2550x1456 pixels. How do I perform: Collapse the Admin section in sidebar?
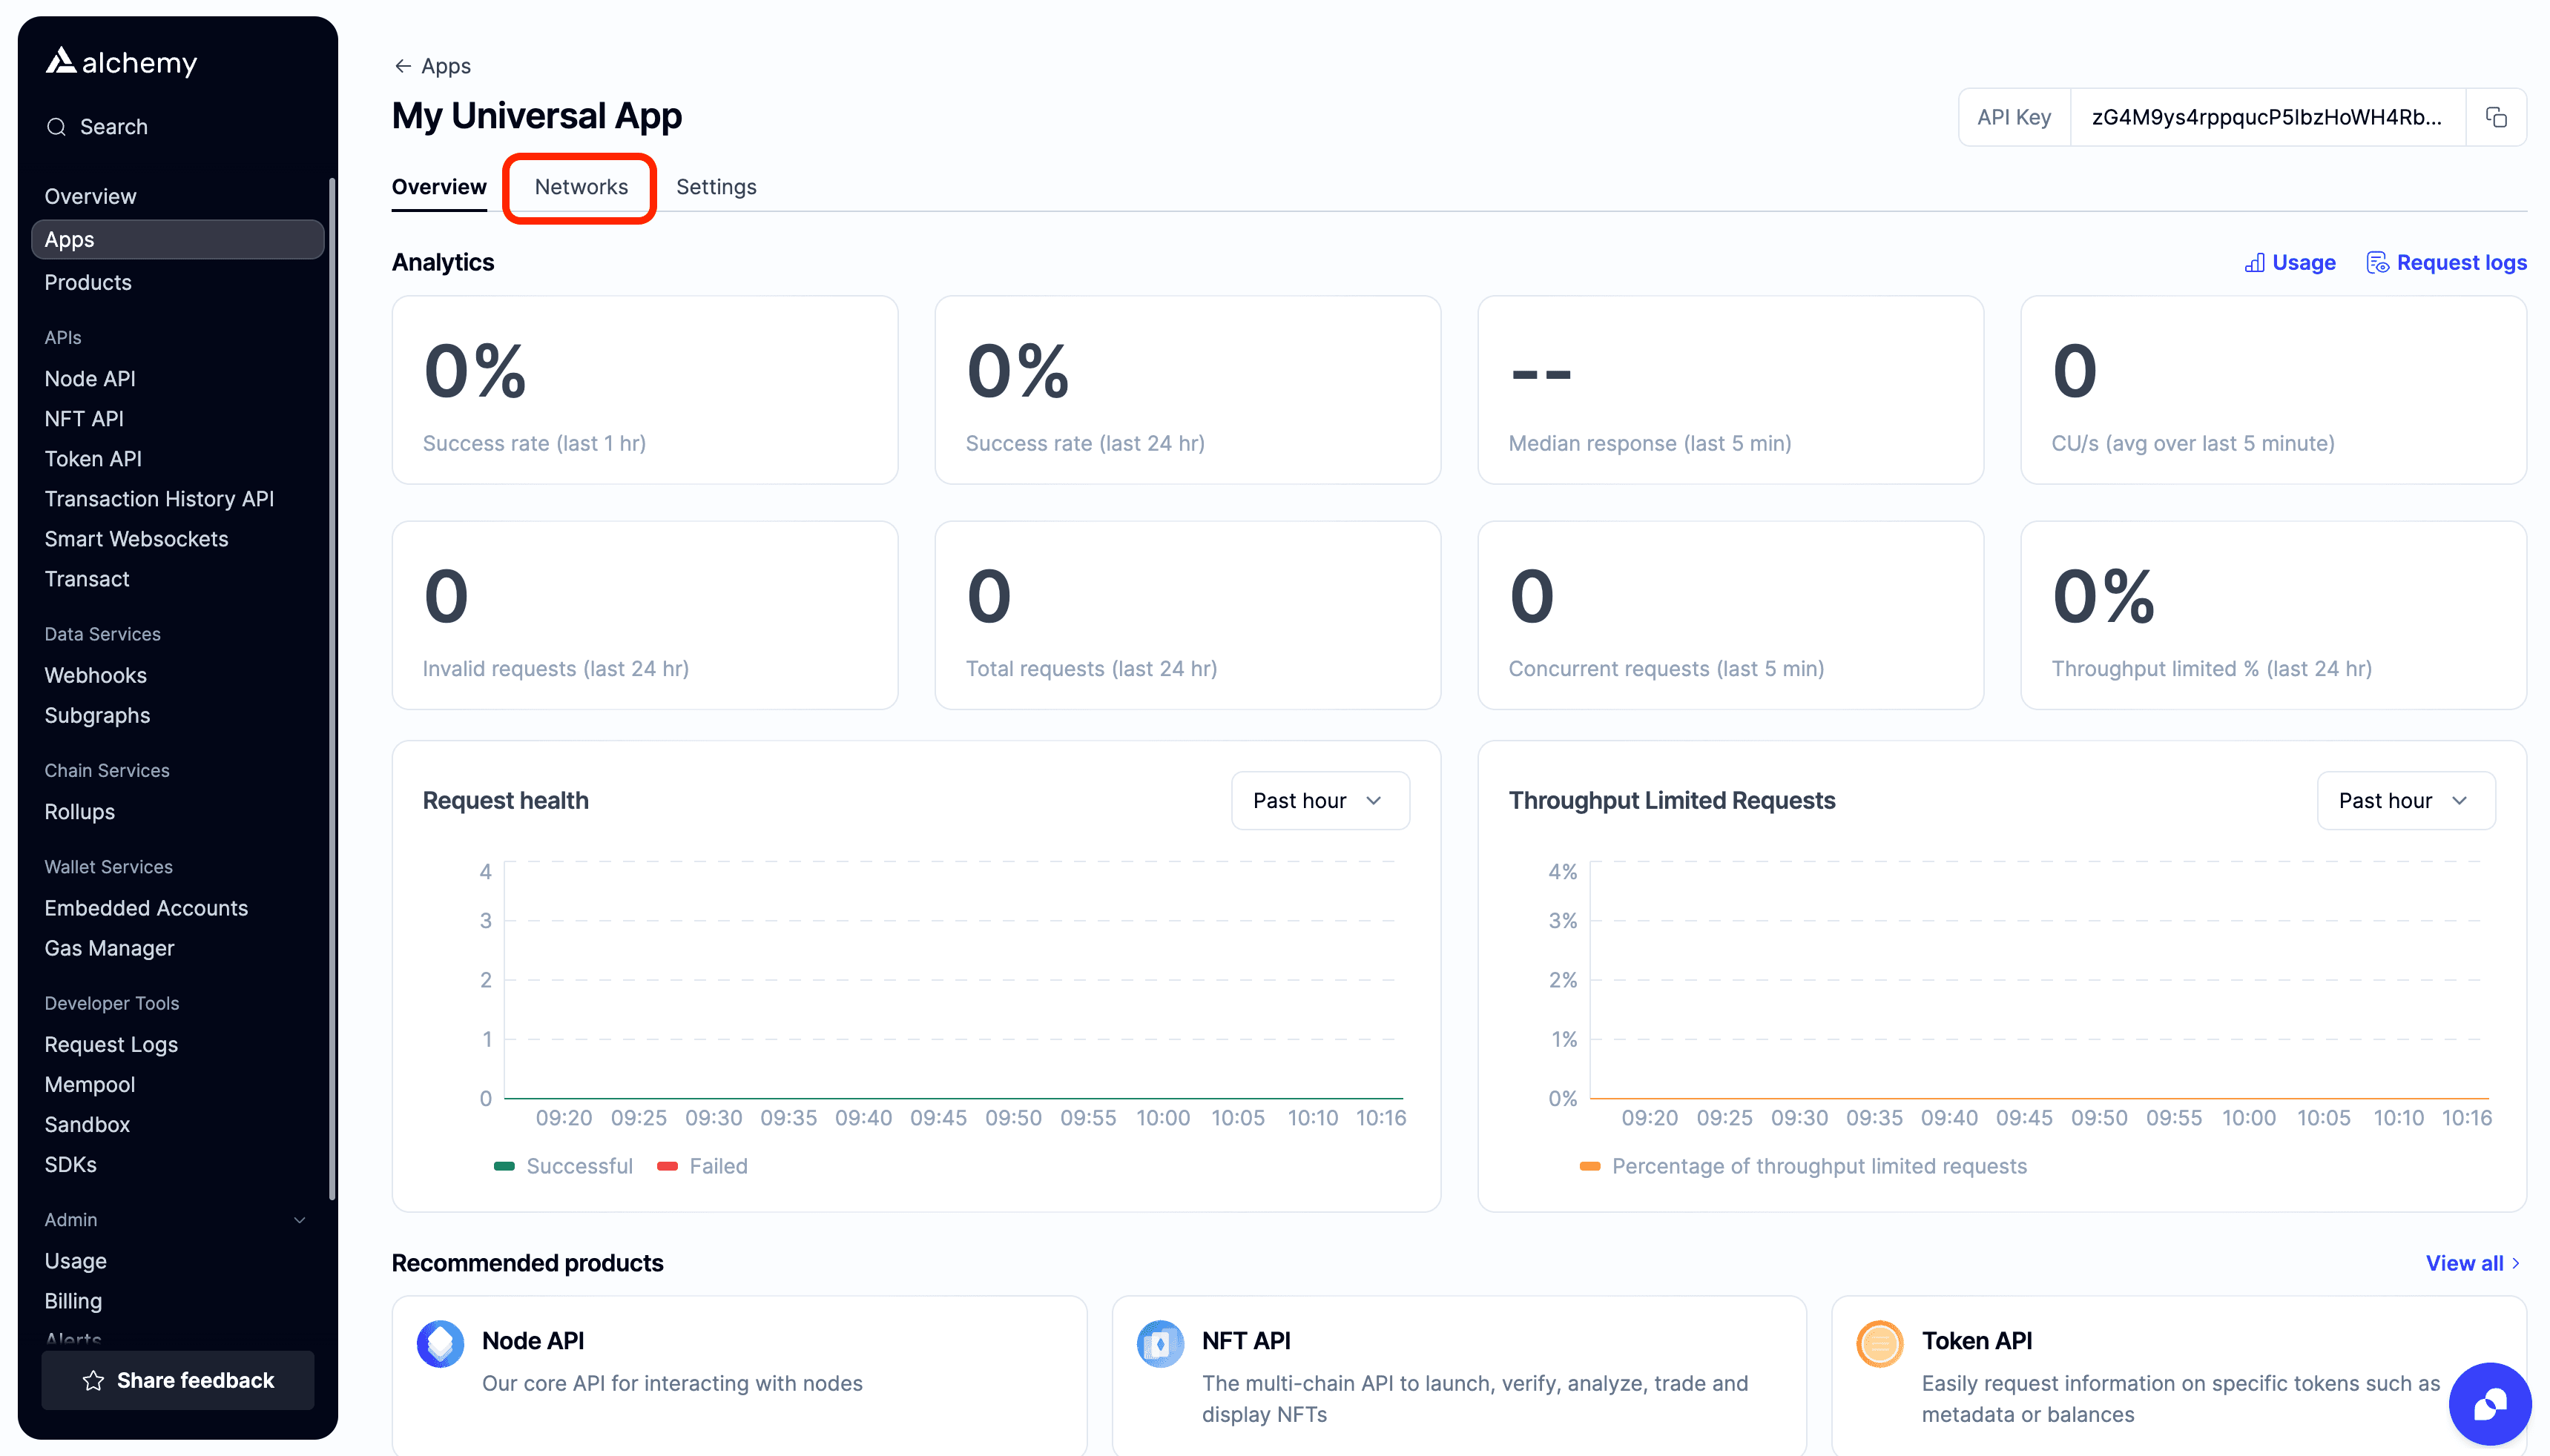click(299, 1220)
